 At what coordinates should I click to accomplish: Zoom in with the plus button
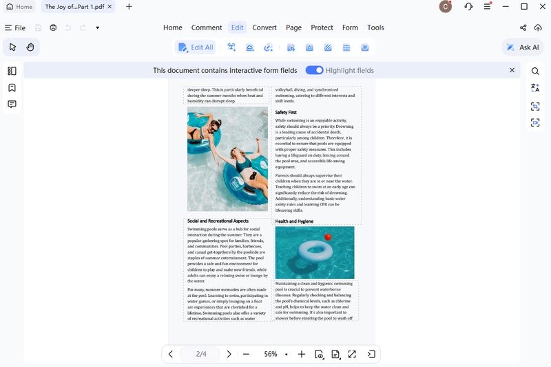point(301,355)
